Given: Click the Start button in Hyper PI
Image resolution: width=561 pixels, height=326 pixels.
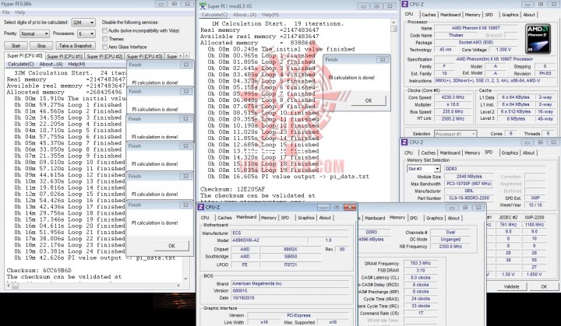Looking at the screenshot, I should (x=16, y=46).
